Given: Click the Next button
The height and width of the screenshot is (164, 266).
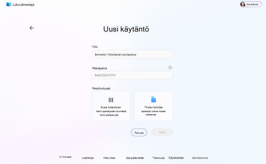Looking at the screenshot, I should [162, 132].
